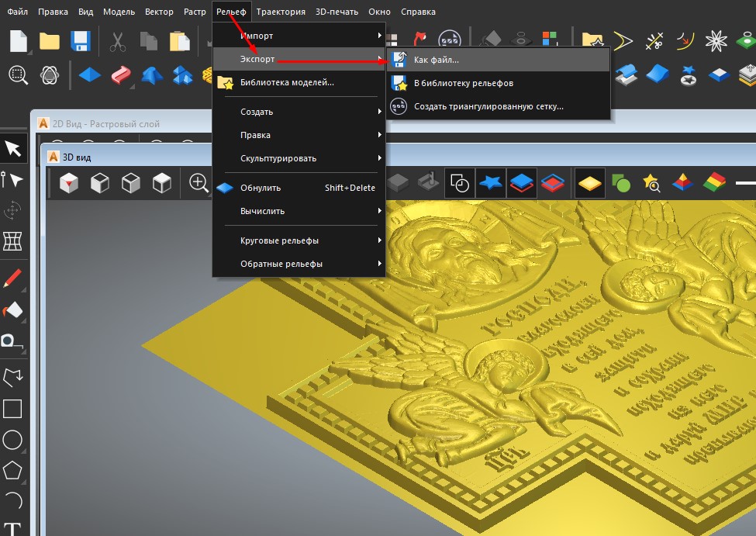
Task: Select the blue diamond shape relief tool
Action: [90, 75]
